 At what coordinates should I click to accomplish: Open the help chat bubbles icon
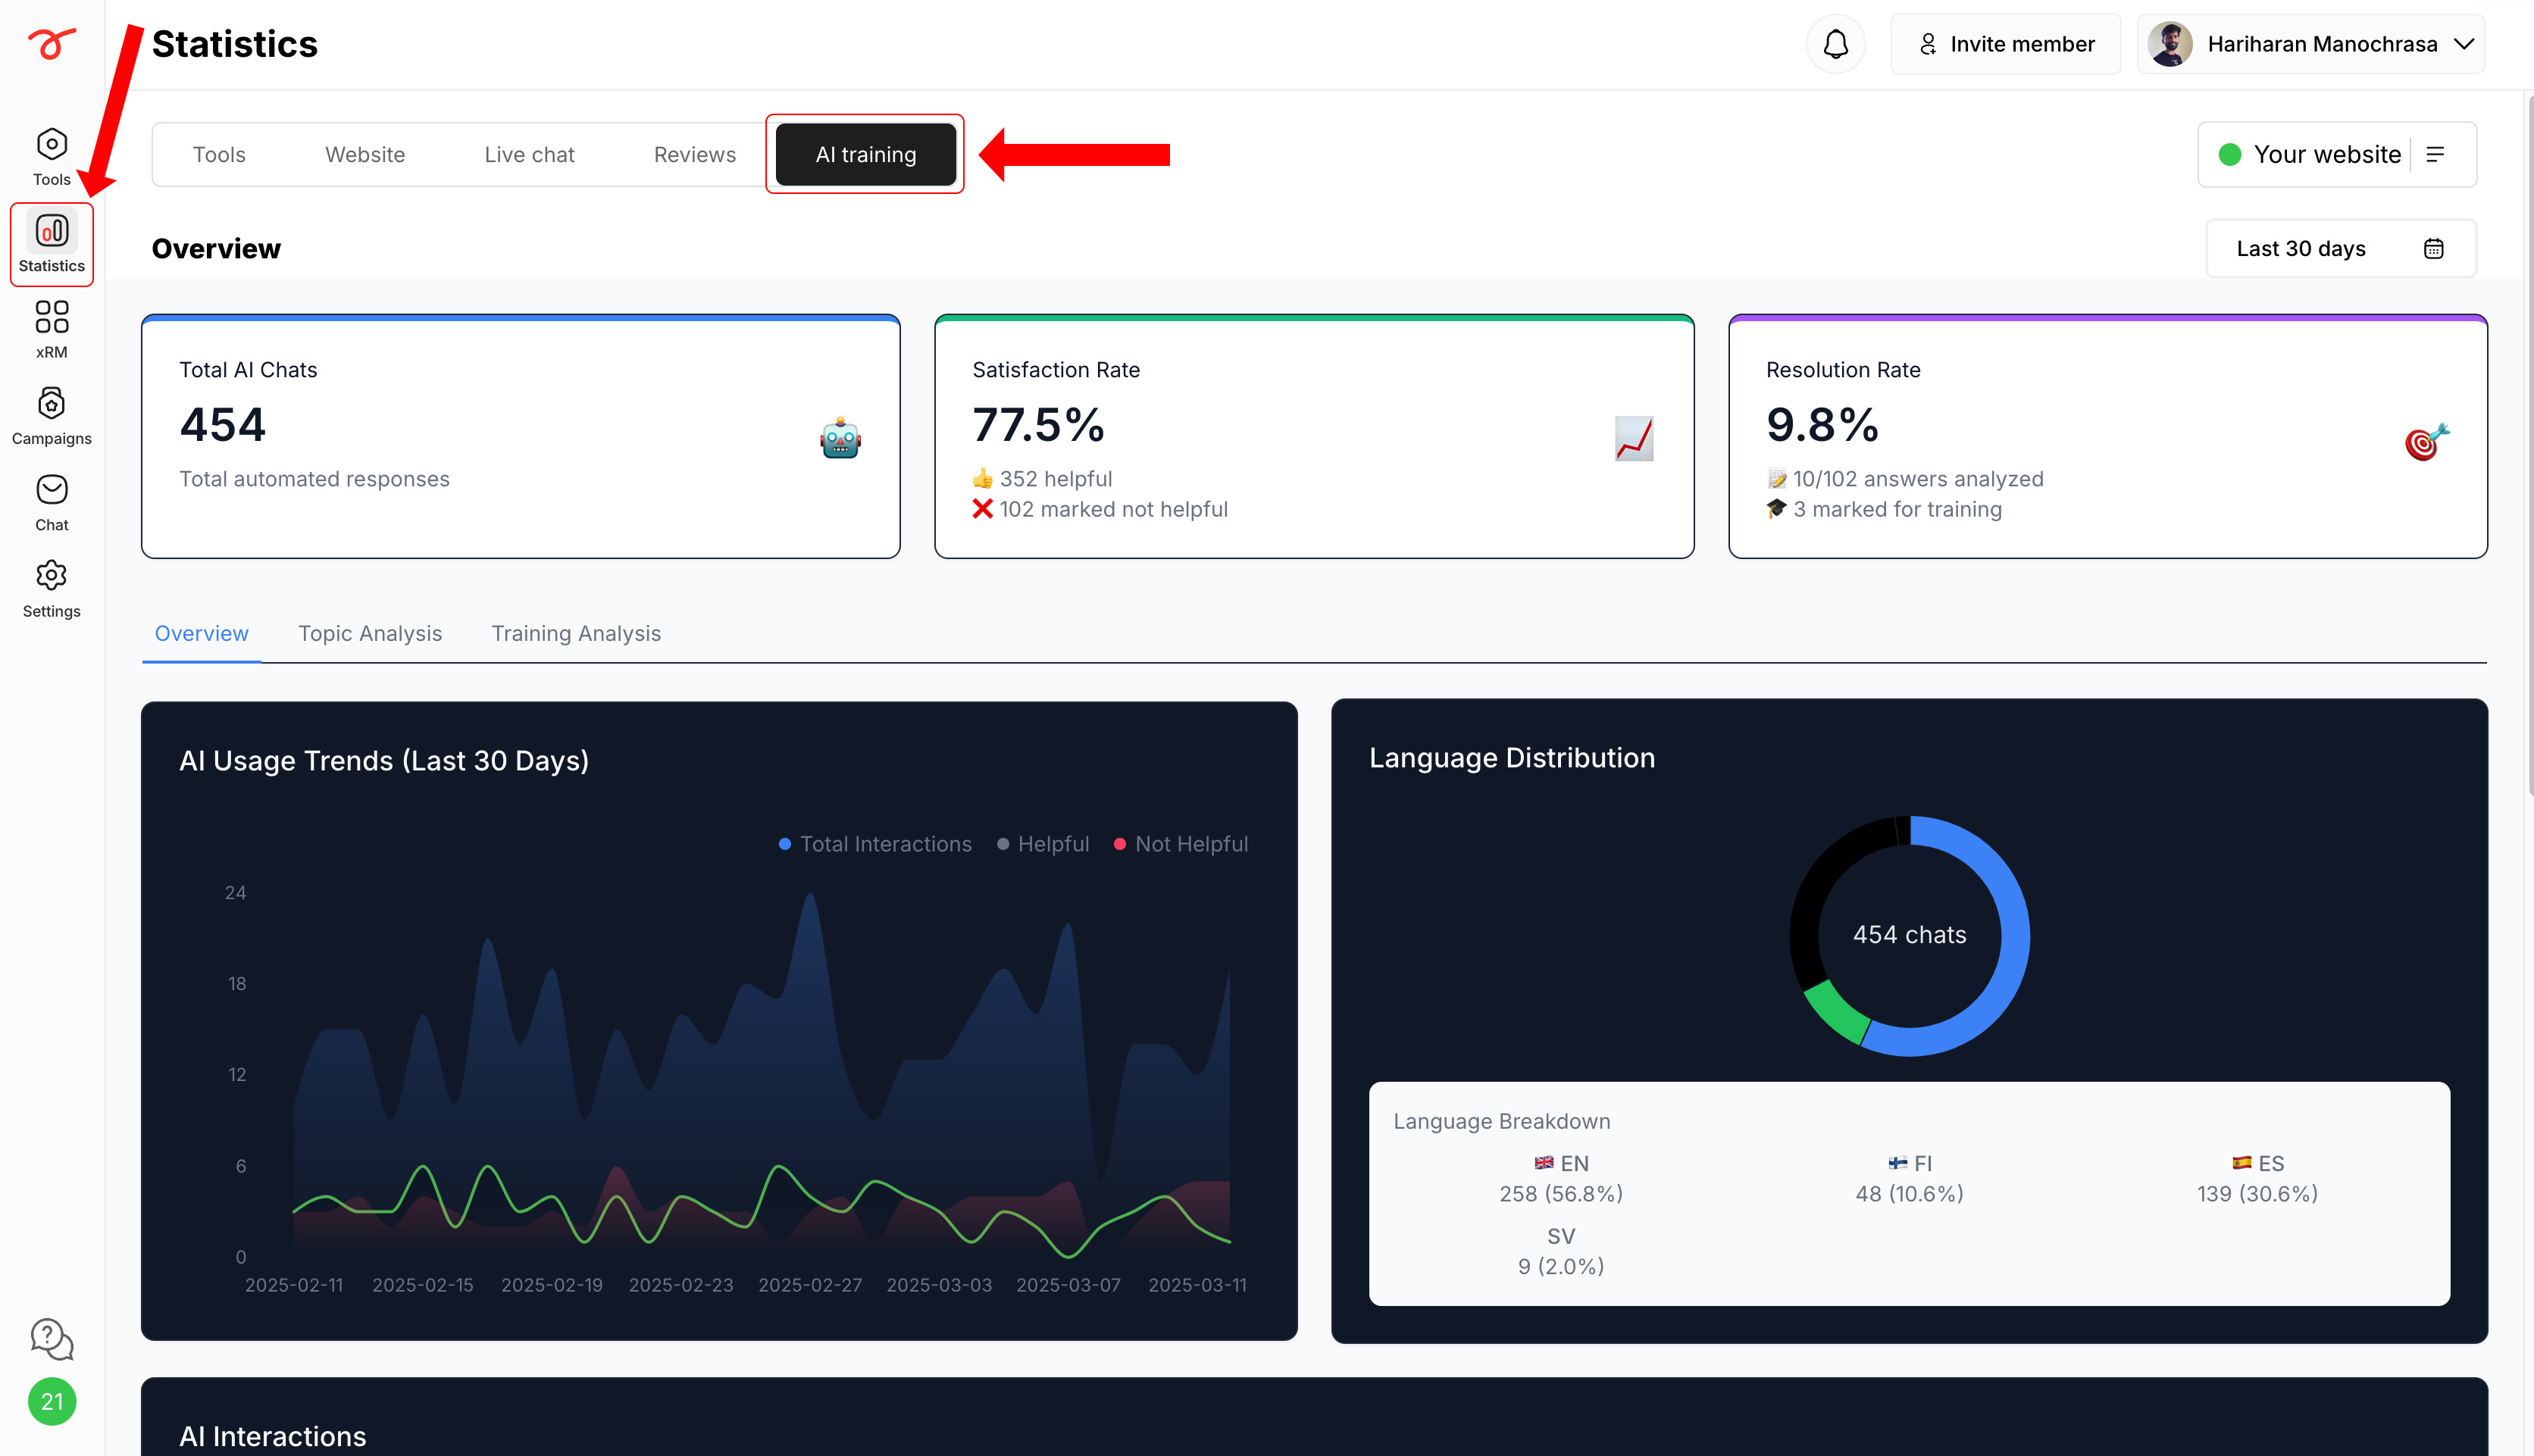coord(51,1339)
